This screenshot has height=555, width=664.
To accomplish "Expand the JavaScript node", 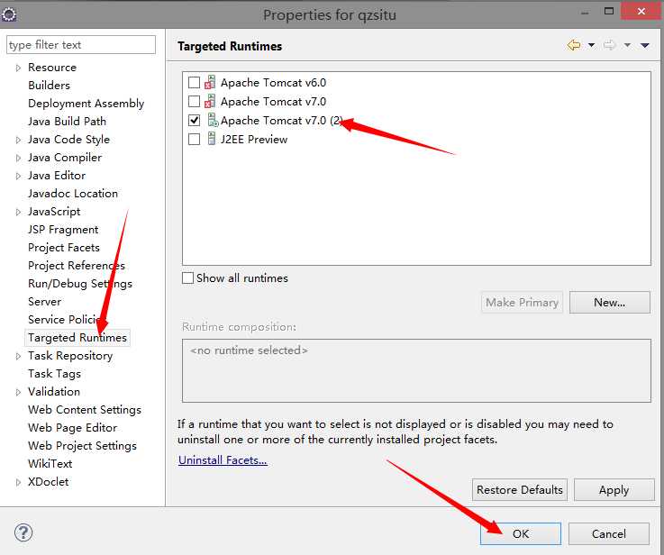I will pos(18,212).
